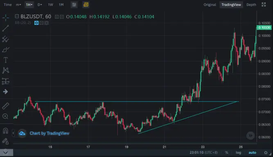The width and height of the screenshot is (273, 157).
Task: Click the BLZUSDT symbol visibility icon
Action: (57, 17)
